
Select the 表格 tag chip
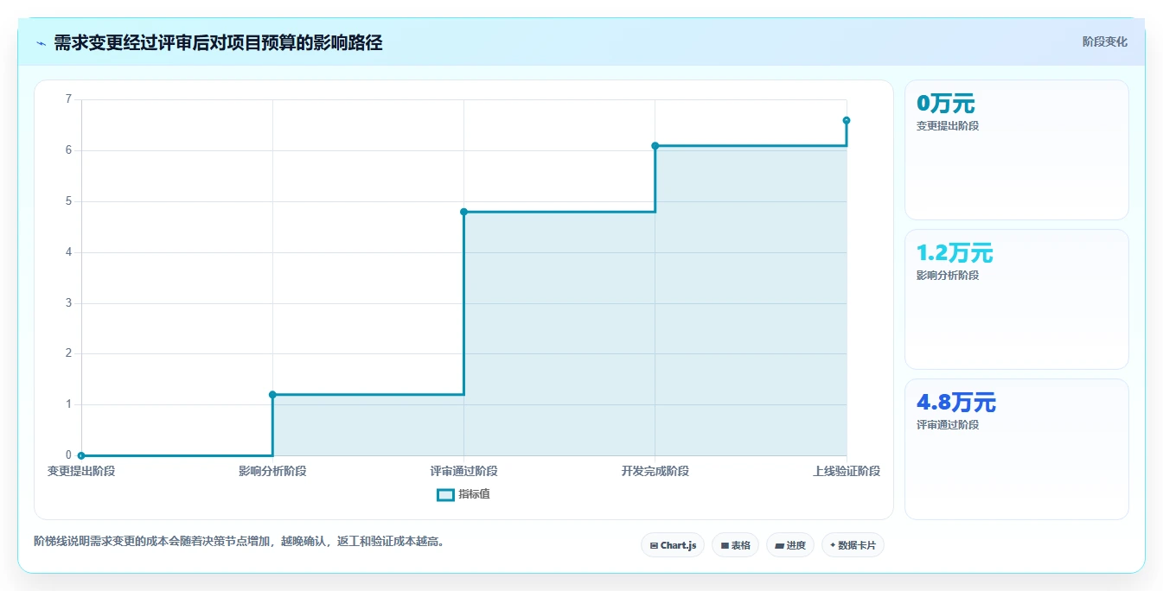[x=735, y=545]
